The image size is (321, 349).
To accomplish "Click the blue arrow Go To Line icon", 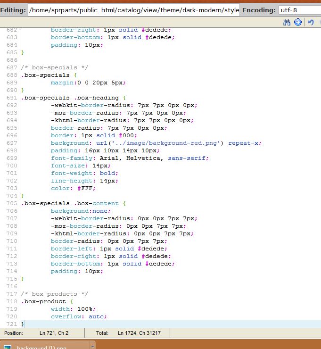I will click(x=298, y=22).
